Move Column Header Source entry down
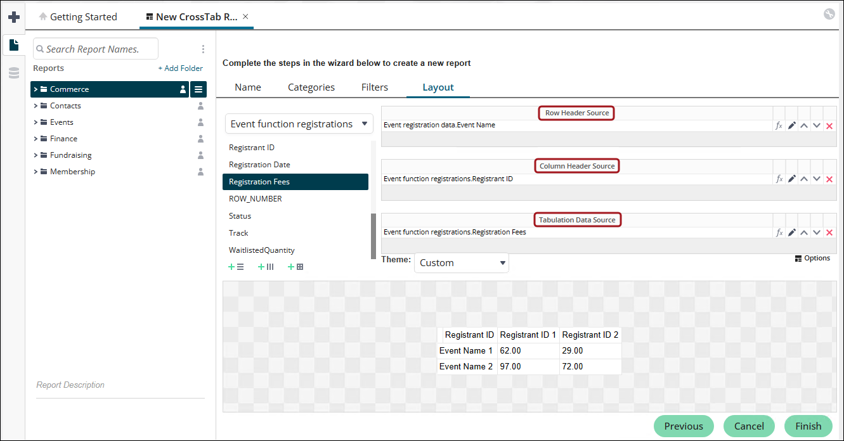The width and height of the screenshot is (844, 441). point(817,179)
